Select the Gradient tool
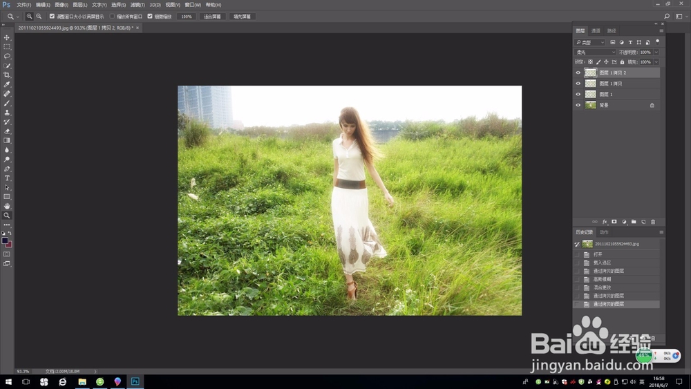The width and height of the screenshot is (691, 389). pyautogui.click(x=7, y=140)
